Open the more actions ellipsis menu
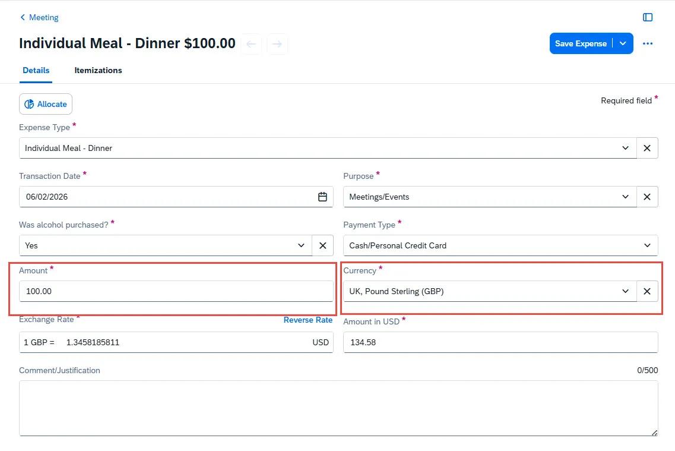 coord(648,43)
